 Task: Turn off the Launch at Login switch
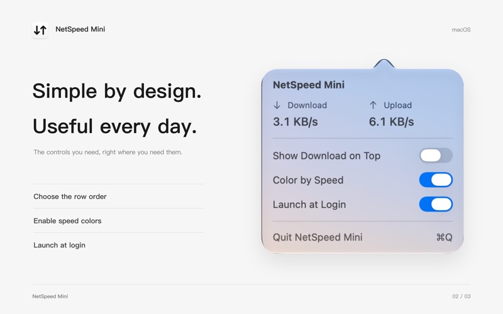(436, 204)
